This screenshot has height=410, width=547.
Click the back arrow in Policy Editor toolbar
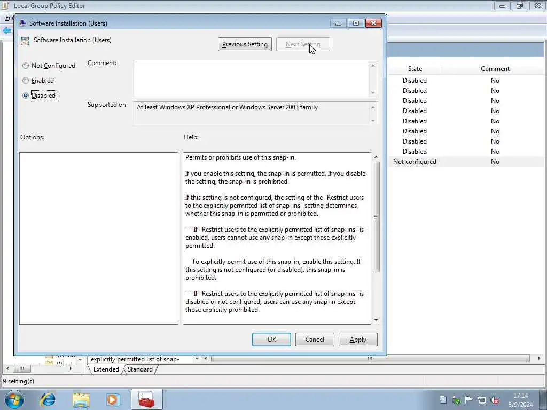[7, 30]
